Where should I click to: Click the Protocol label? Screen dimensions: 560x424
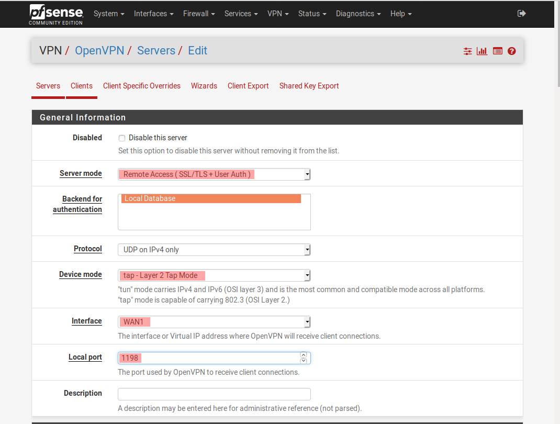point(88,249)
